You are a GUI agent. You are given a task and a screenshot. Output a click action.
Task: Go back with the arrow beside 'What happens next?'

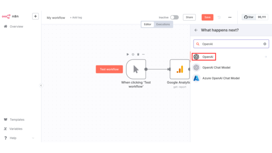click(x=196, y=30)
